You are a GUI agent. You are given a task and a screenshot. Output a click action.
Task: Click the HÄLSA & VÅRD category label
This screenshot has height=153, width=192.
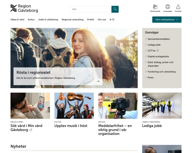pyautogui.click(x=17, y=122)
